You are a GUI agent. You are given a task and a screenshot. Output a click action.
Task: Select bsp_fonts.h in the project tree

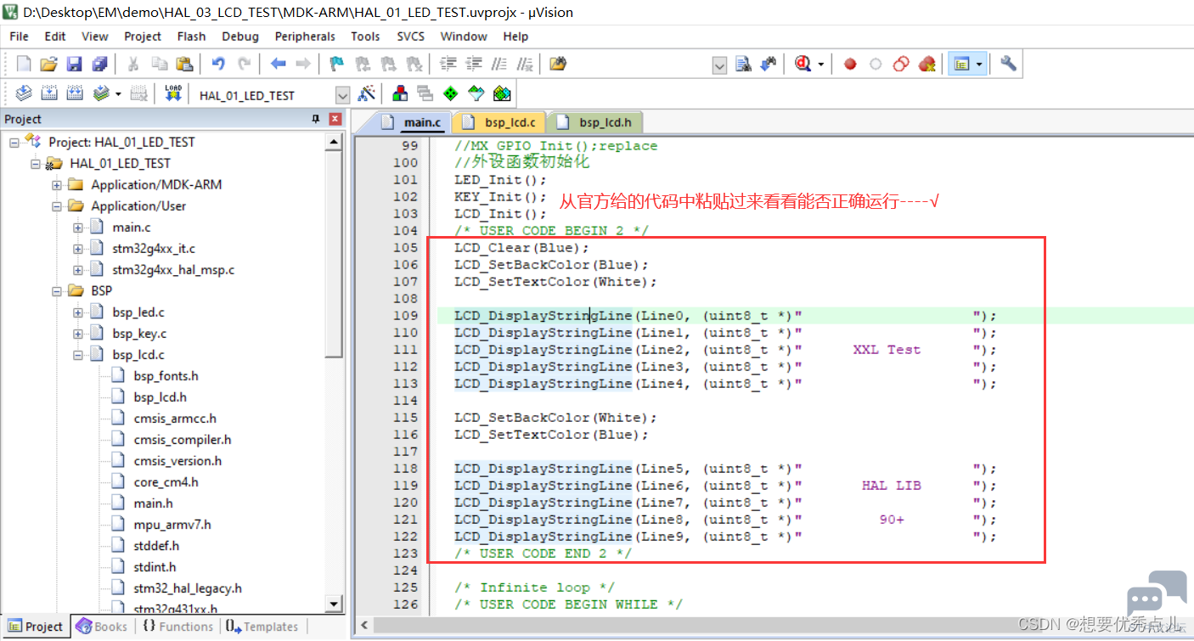pos(166,376)
